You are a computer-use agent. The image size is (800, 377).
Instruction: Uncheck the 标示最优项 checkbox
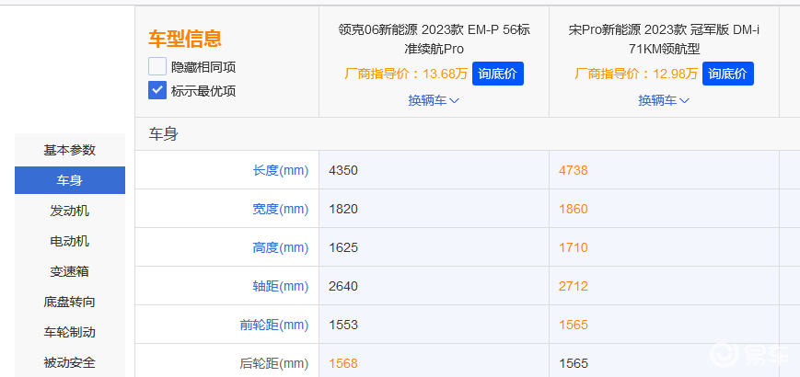[x=157, y=91]
